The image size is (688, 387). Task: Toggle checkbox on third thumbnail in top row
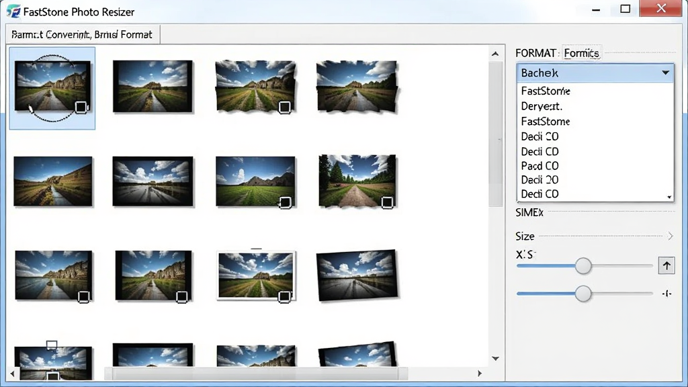coord(285,107)
